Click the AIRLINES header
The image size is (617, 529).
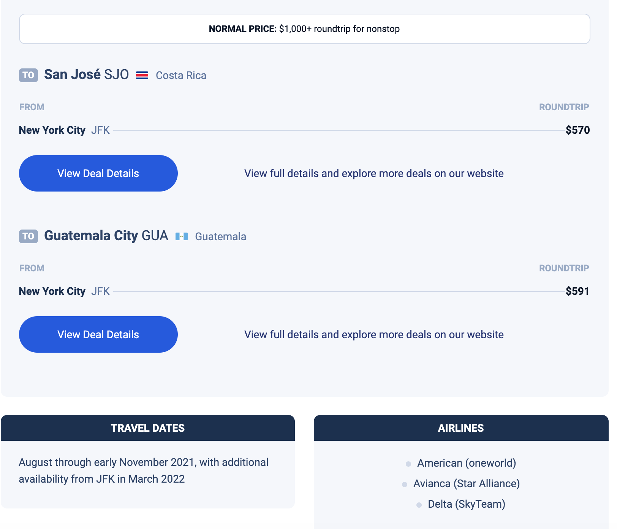[x=461, y=428]
